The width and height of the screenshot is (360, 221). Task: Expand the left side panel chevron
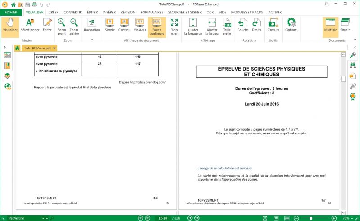coord(5,47)
